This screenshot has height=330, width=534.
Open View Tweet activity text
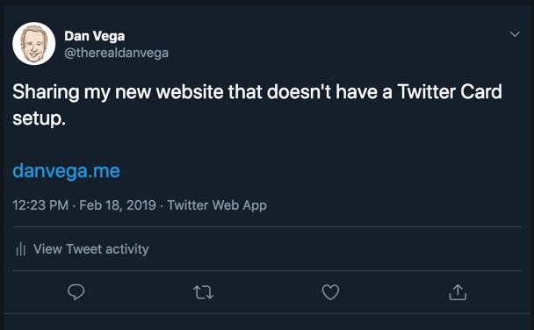click(x=91, y=249)
